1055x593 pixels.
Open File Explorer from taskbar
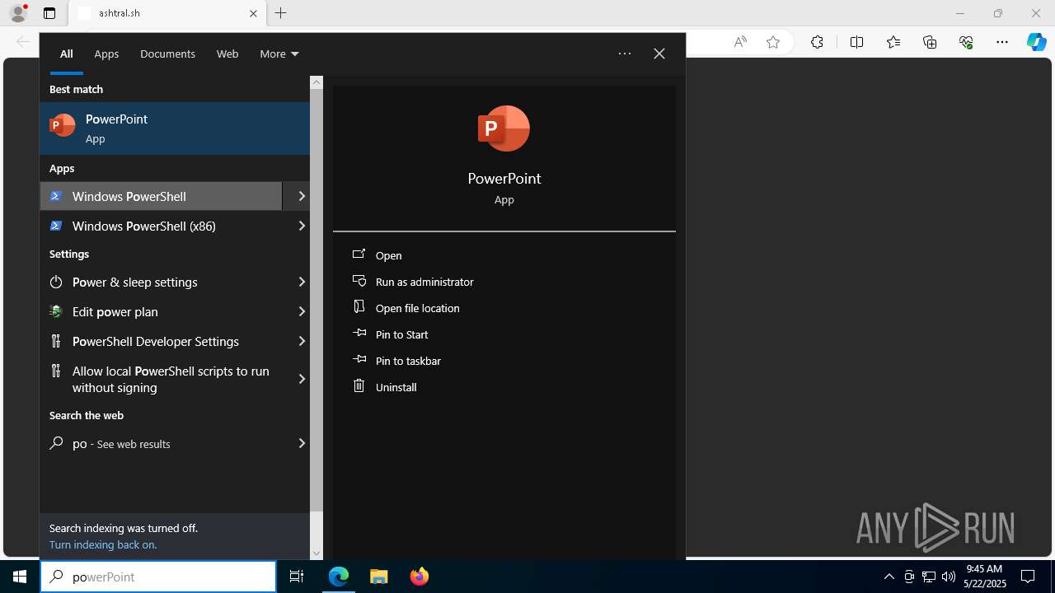click(x=378, y=577)
